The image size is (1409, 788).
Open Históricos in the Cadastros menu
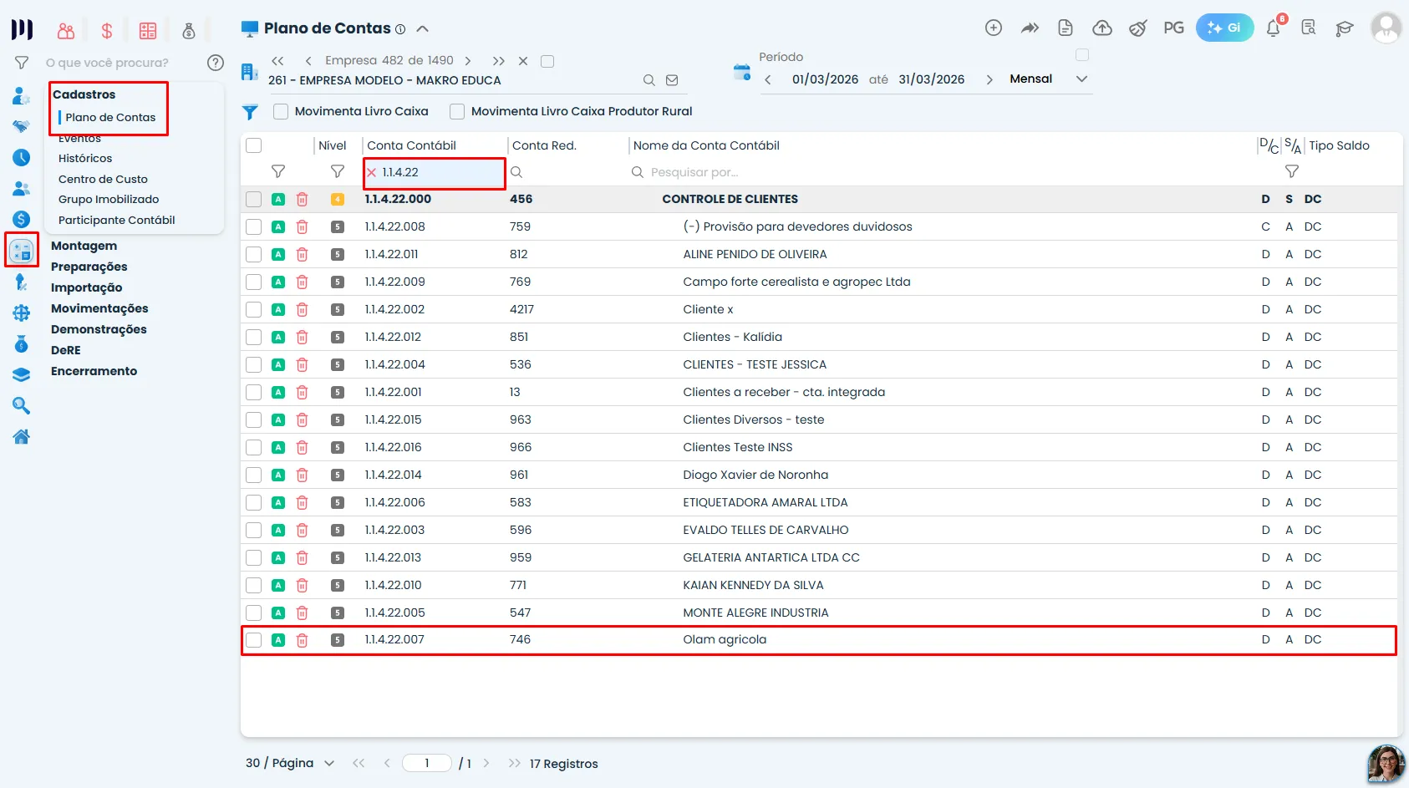coord(85,158)
